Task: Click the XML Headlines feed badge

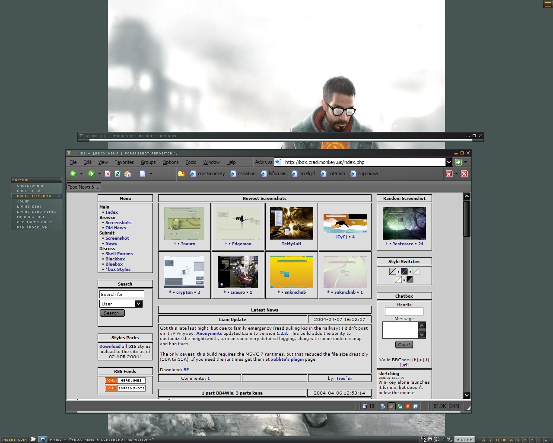Action: (x=125, y=380)
